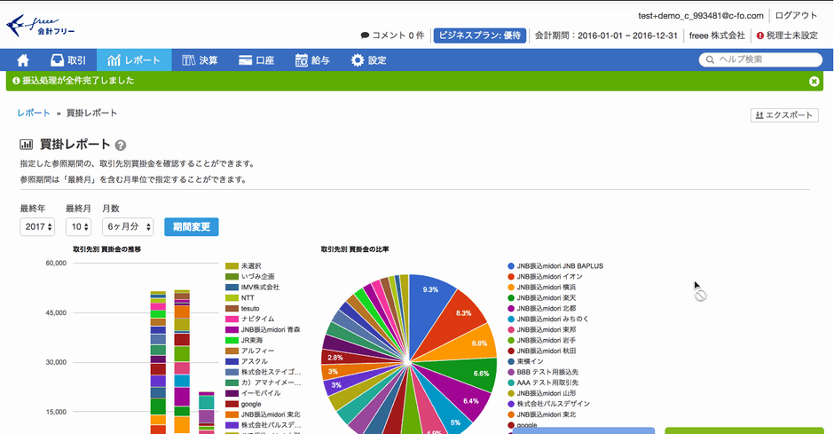Click the ログアウト link
834x434 pixels.
pyautogui.click(x=796, y=15)
